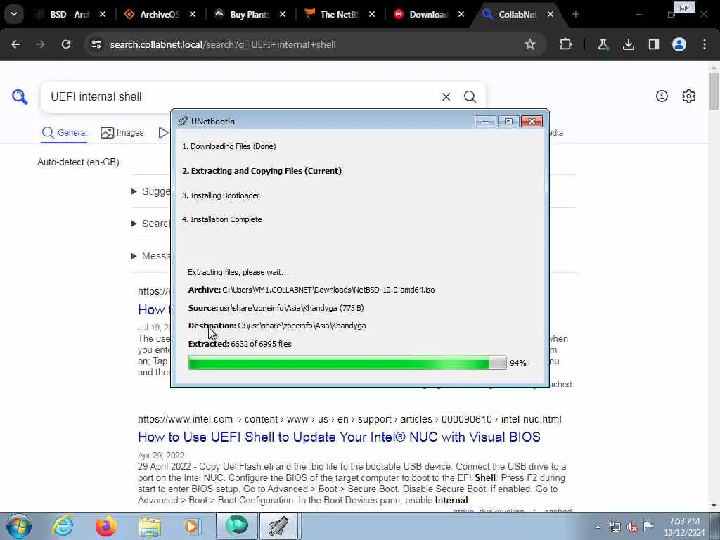Click the UNetbootin extraction progress bar
Image resolution: width=720 pixels, height=540 pixels.
pos(347,363)
